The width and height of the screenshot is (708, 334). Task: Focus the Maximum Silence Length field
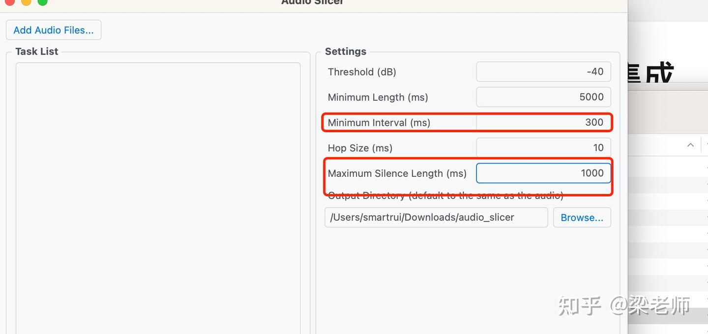[x=543, y=173]
